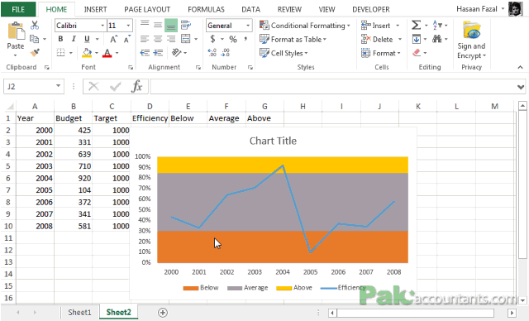
Task: Click Decrease Decimal icon
Action: point(226,53)
